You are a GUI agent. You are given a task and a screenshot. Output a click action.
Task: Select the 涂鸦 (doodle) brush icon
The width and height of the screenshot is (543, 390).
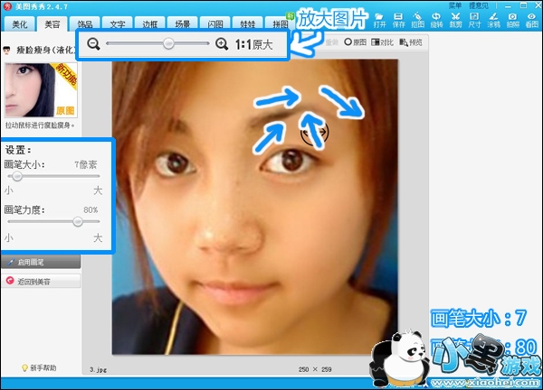(493, 20)
